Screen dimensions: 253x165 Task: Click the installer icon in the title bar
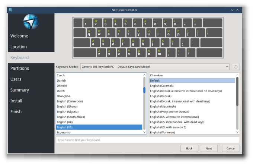pos(11,10)
